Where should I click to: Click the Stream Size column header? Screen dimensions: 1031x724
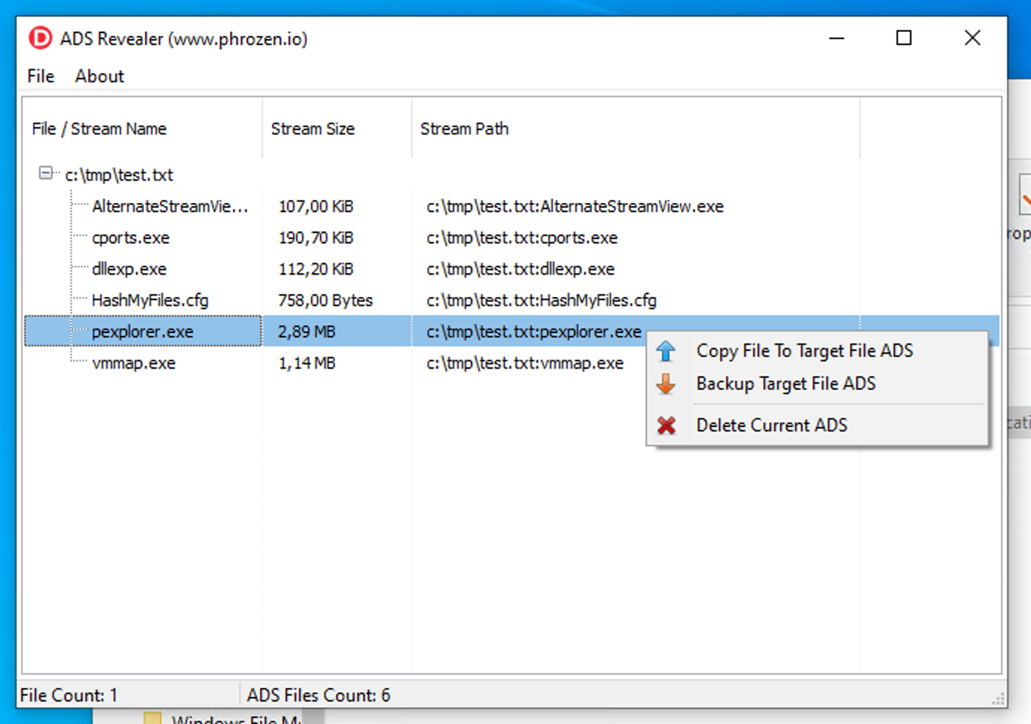click(x=337, y=128)
